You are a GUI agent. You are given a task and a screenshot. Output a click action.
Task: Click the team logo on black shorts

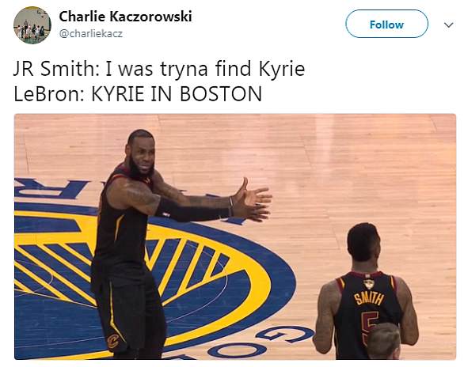pos(112,340)
